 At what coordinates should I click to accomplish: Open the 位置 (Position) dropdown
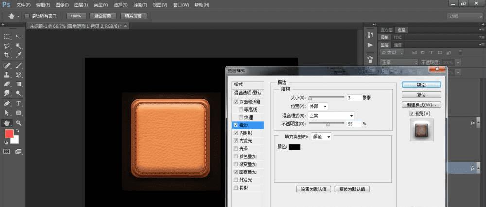click(318, 106)
